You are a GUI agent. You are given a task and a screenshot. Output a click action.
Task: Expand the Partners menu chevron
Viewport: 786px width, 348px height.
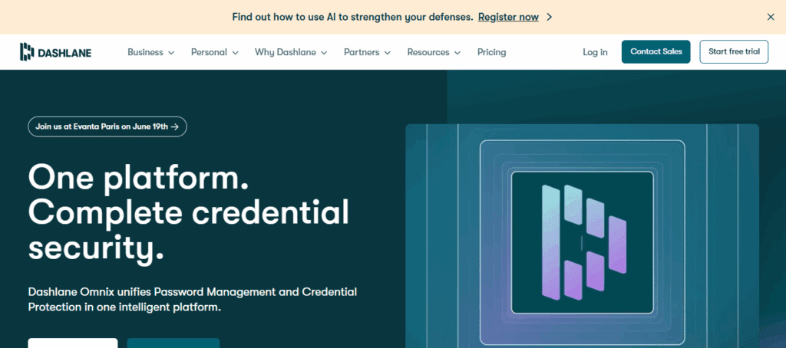tap(387, 53)
